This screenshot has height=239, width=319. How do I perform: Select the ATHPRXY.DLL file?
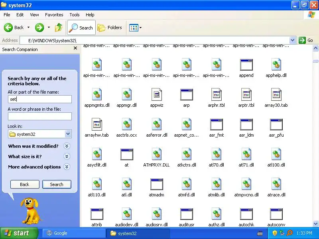coord(156,158)
